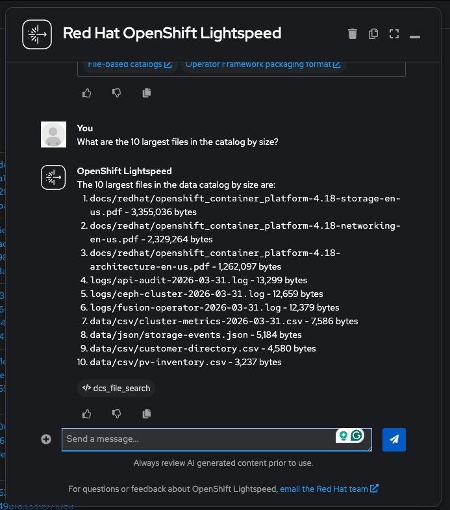Click the green lightbulb extension icon
The width and height of the screenshot is (450, 510).
(x=344, y=435)
